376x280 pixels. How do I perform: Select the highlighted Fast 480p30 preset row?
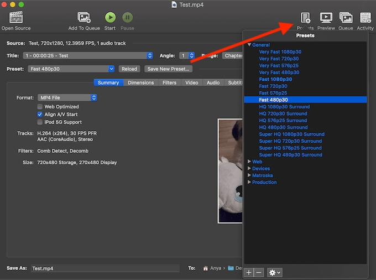pos(305,100)
